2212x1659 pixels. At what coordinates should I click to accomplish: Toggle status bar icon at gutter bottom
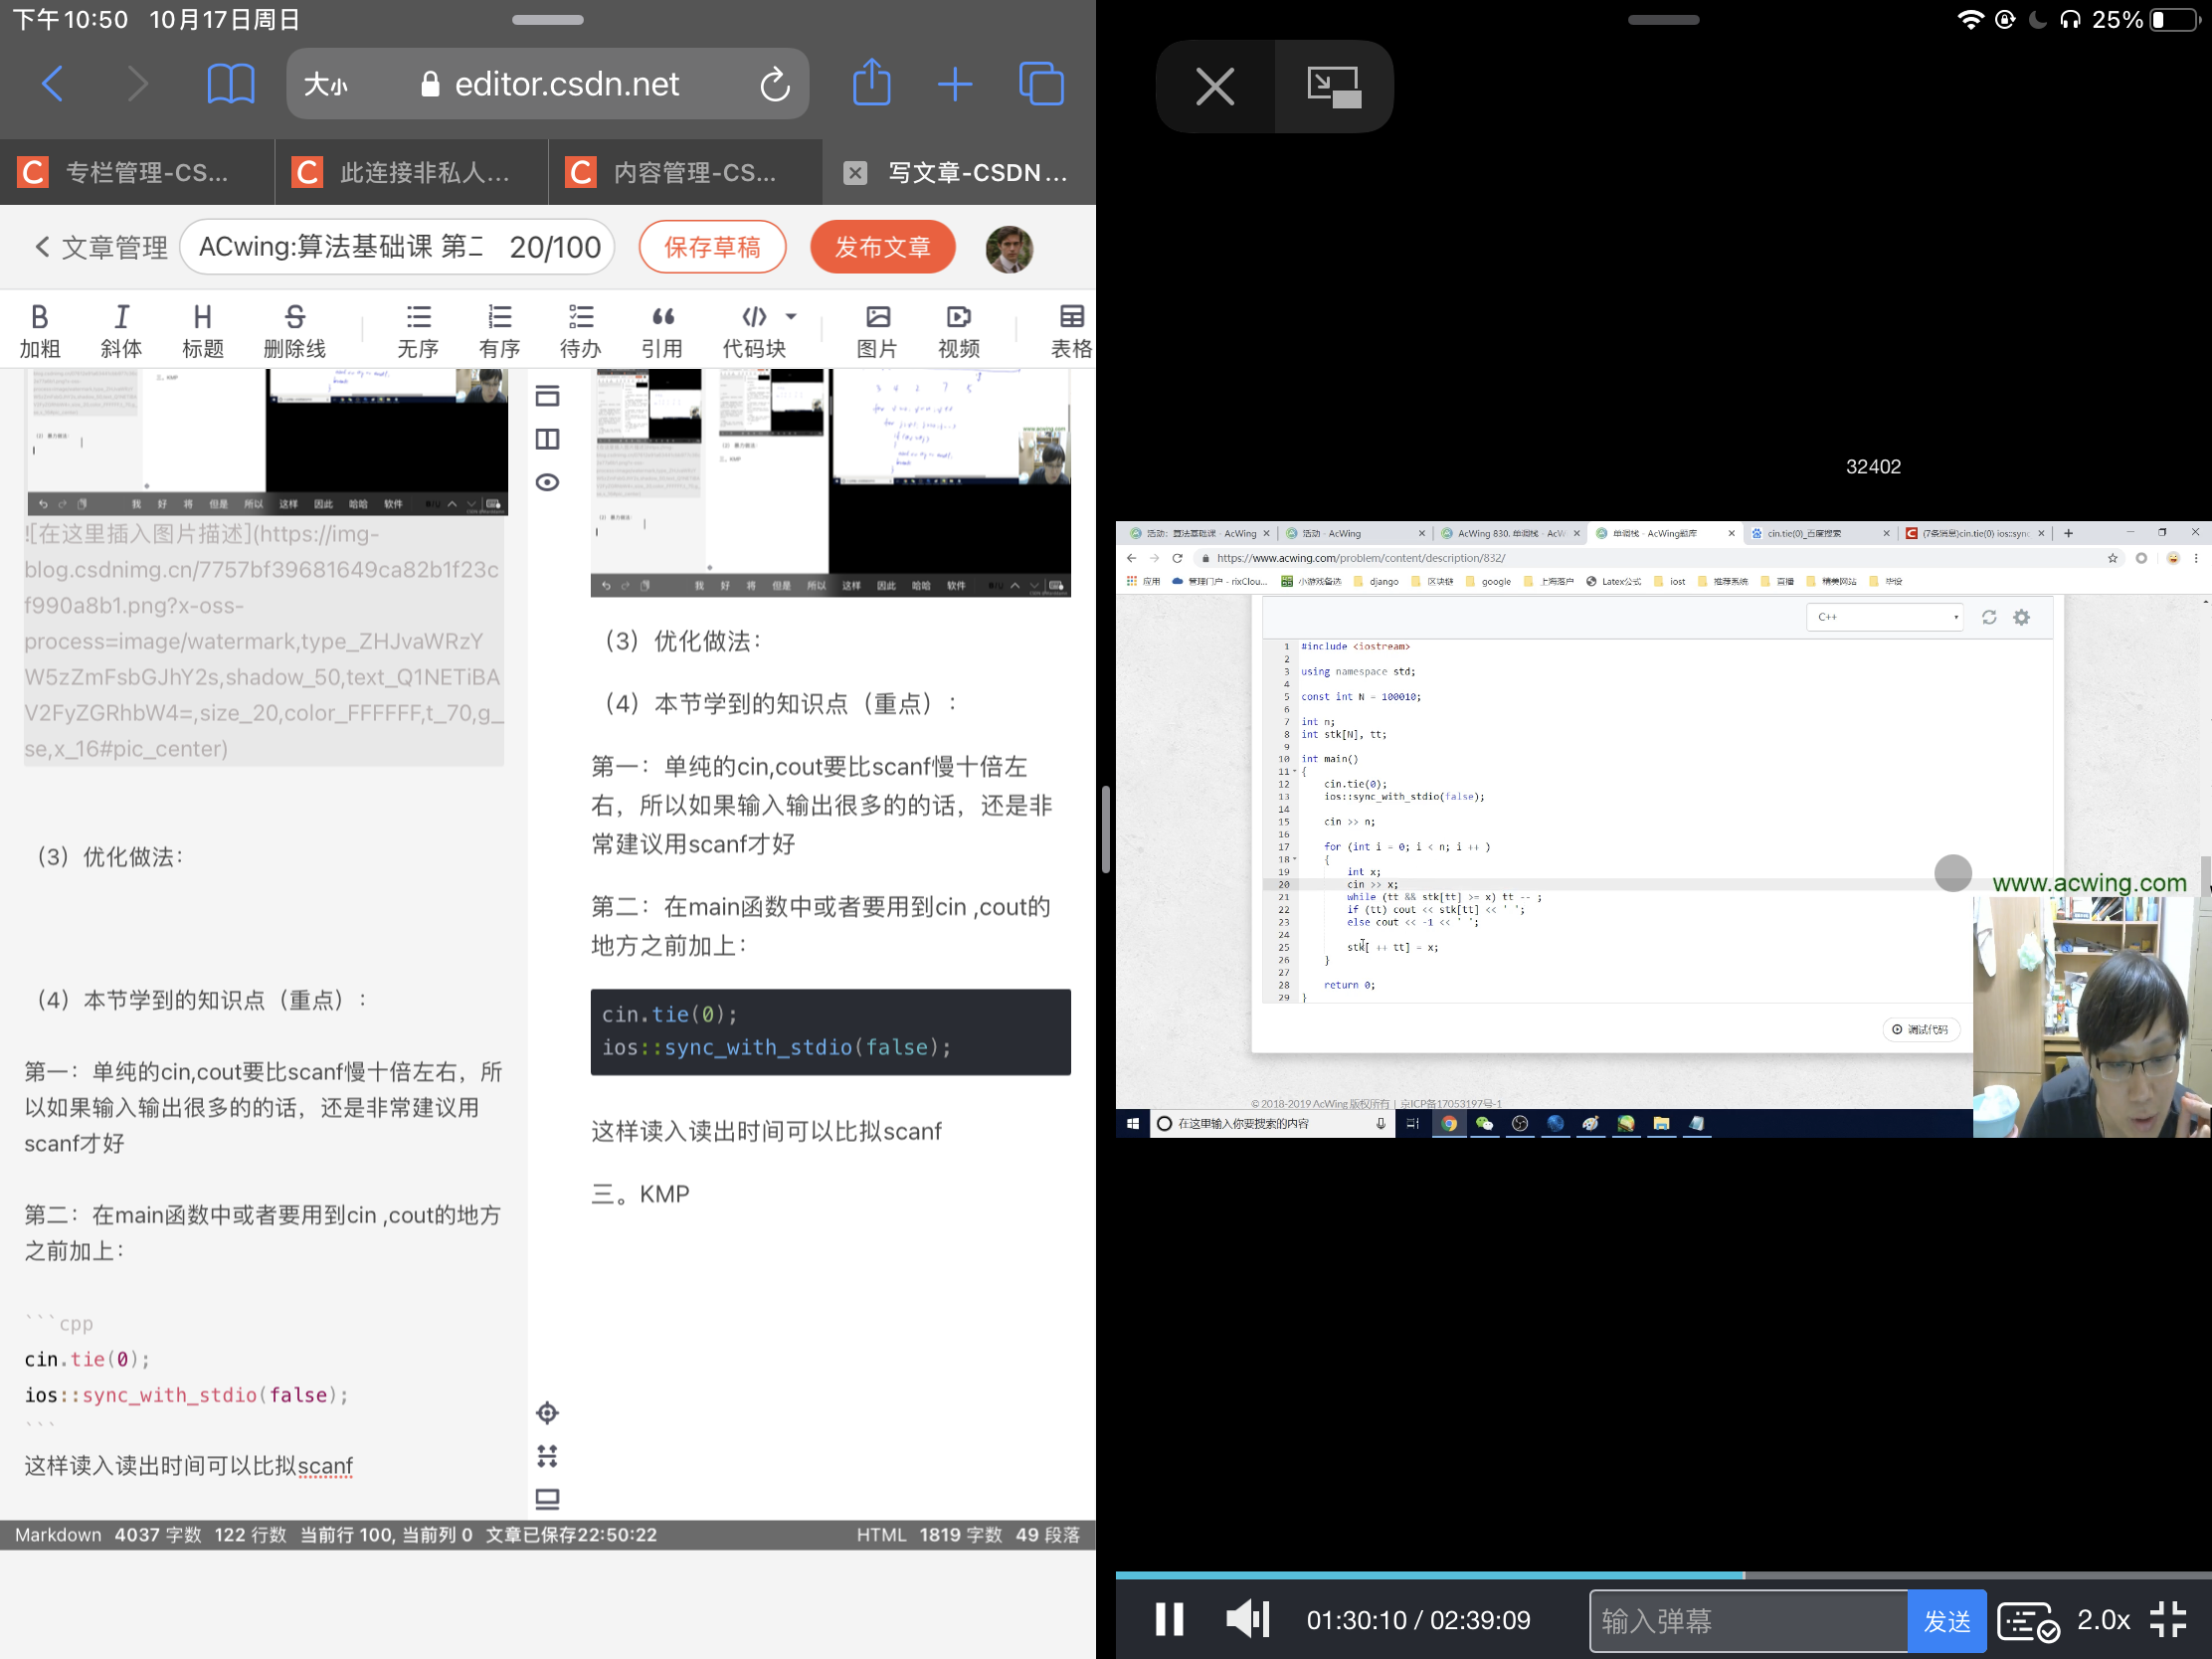pos(547,1499)
